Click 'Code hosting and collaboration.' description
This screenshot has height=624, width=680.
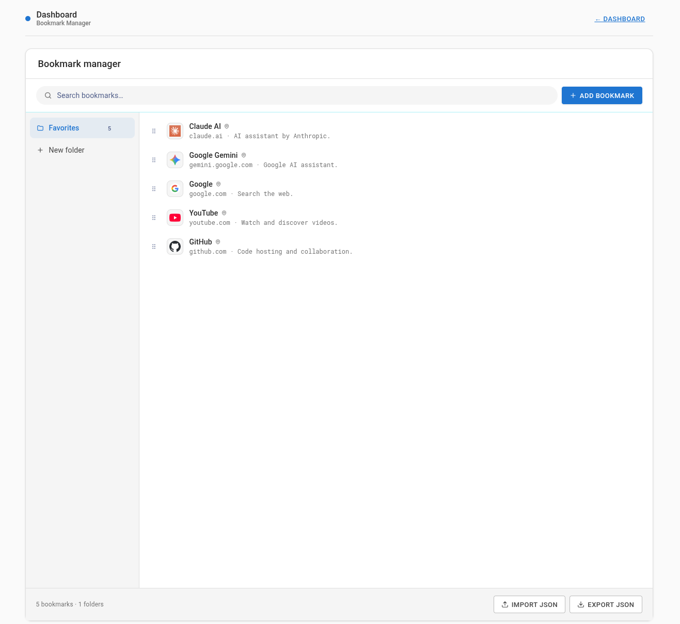click(x=295, y=252)
